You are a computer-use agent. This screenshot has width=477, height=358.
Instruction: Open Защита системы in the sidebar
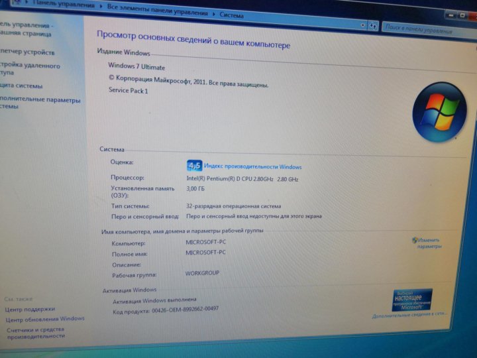21,86
